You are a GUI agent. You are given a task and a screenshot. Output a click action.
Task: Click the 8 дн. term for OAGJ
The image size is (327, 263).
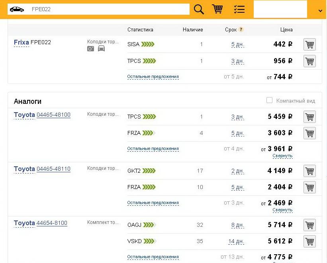pos(237,225)
